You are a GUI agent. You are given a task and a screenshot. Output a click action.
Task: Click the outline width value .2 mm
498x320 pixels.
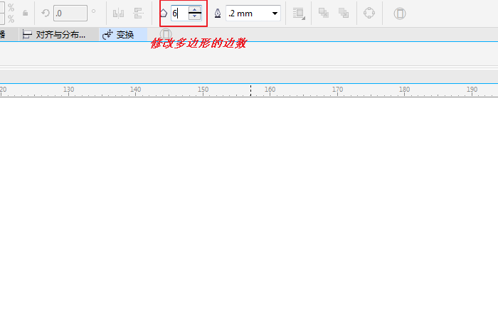(x=240, y=14)
